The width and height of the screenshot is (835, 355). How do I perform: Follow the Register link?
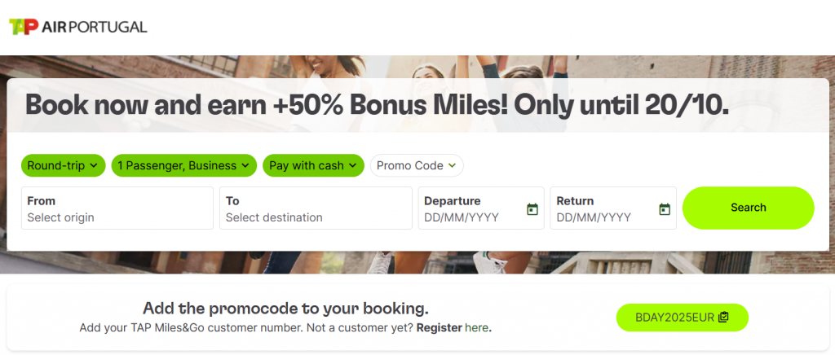coord(439,328)
